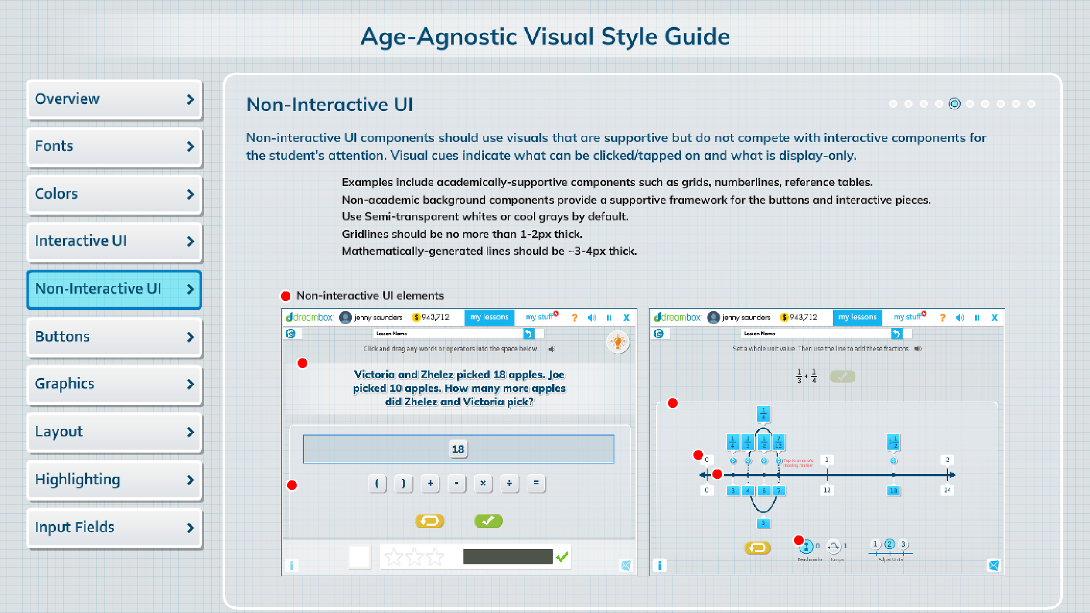Open help with the orange question mark, fractions lesson
The height and width of the screenshot is (613, 1090).
[943, 318]
